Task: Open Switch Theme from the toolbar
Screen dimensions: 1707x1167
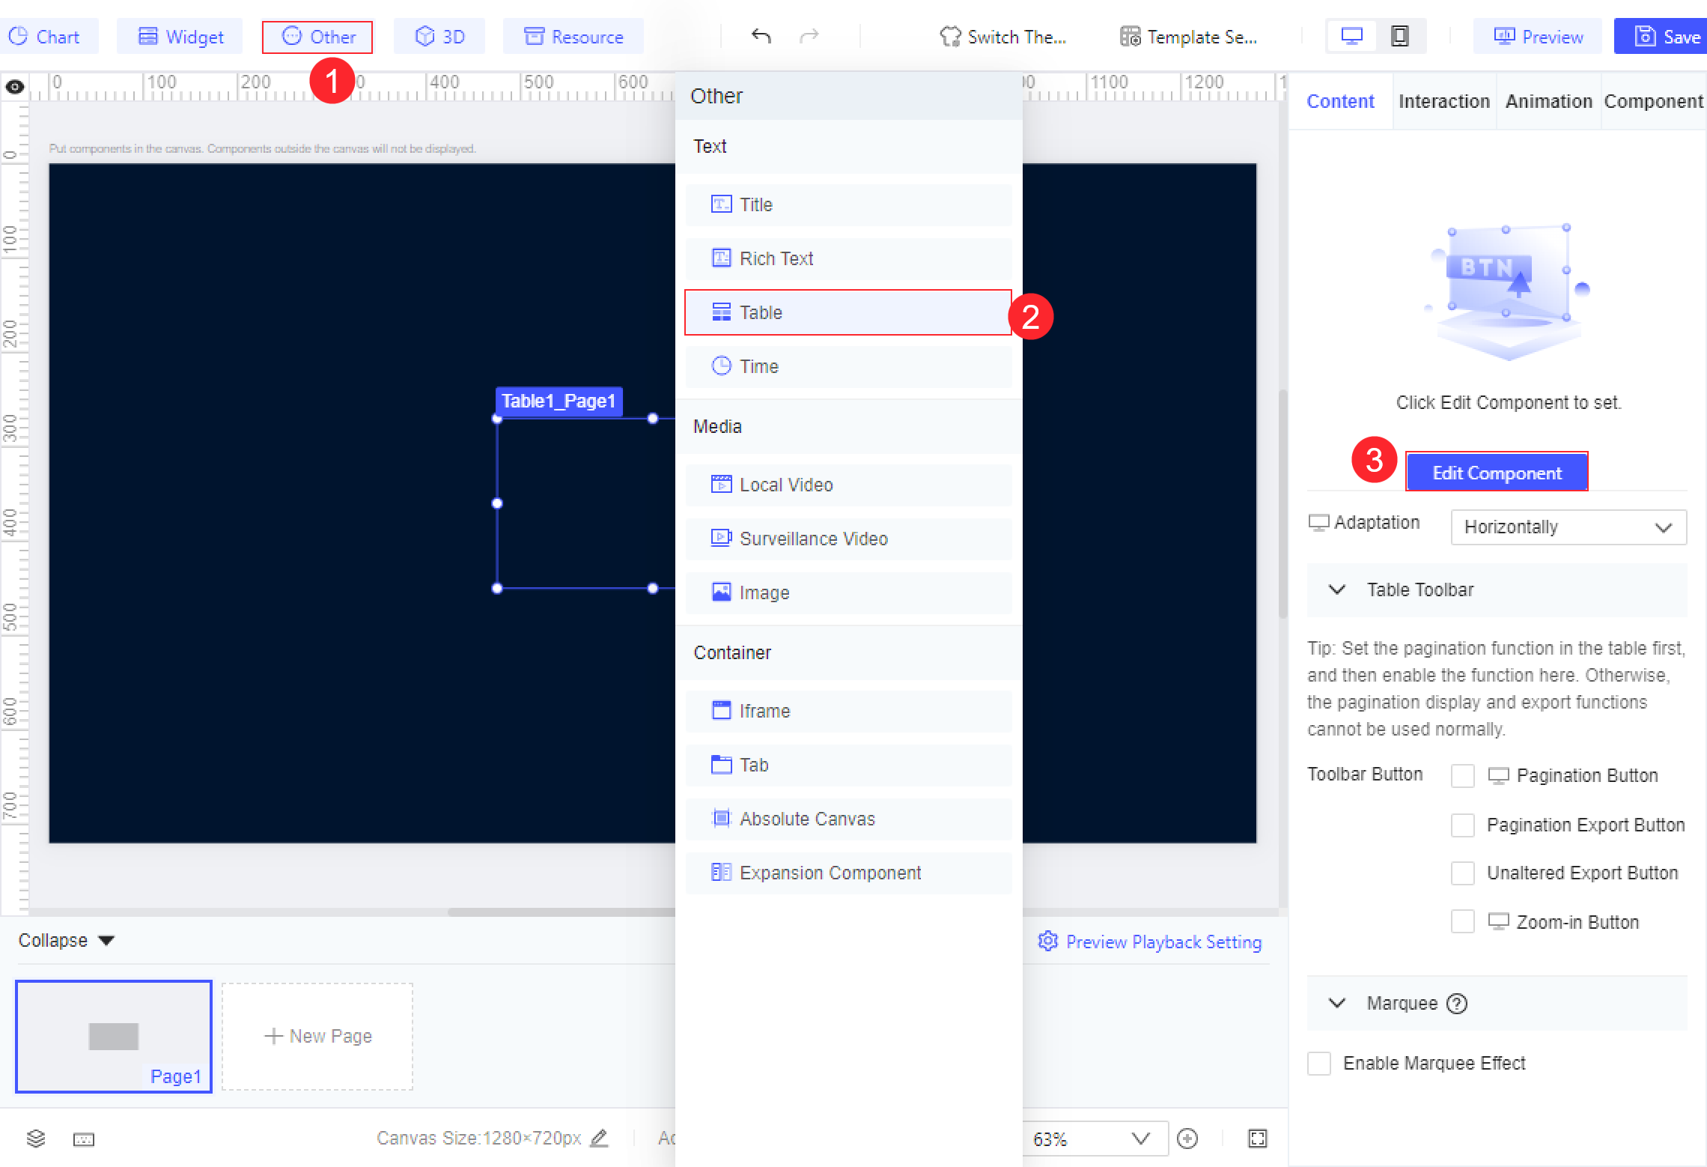Action: (1002, 37)
